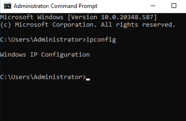Click the word 'Windows' in 'Windows IP Configuration'

[x=13, y=55]
